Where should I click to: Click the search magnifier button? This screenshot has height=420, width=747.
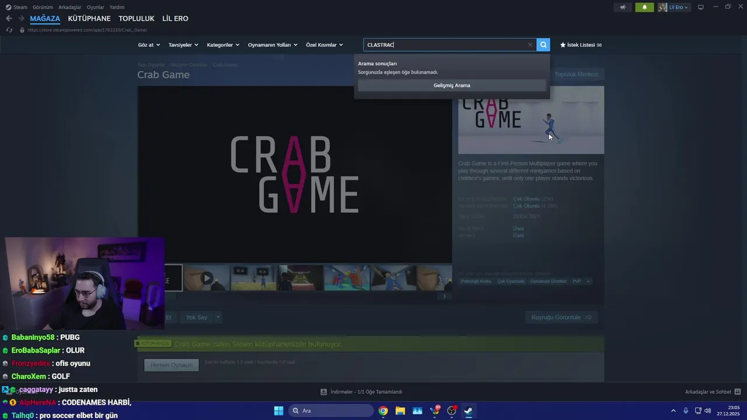543,45
